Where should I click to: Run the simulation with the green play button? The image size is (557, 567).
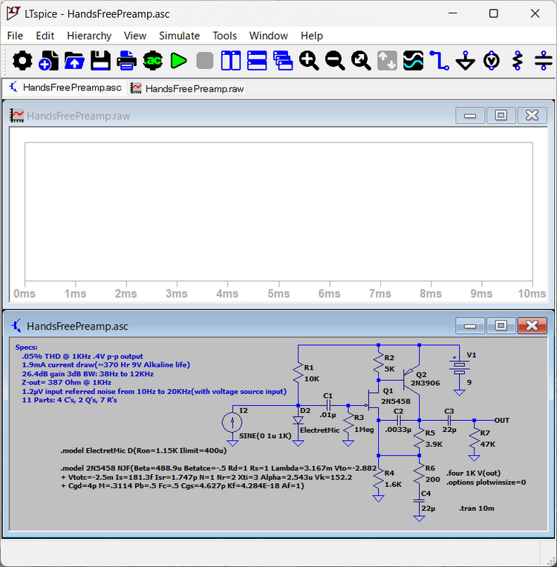[178, 61]
